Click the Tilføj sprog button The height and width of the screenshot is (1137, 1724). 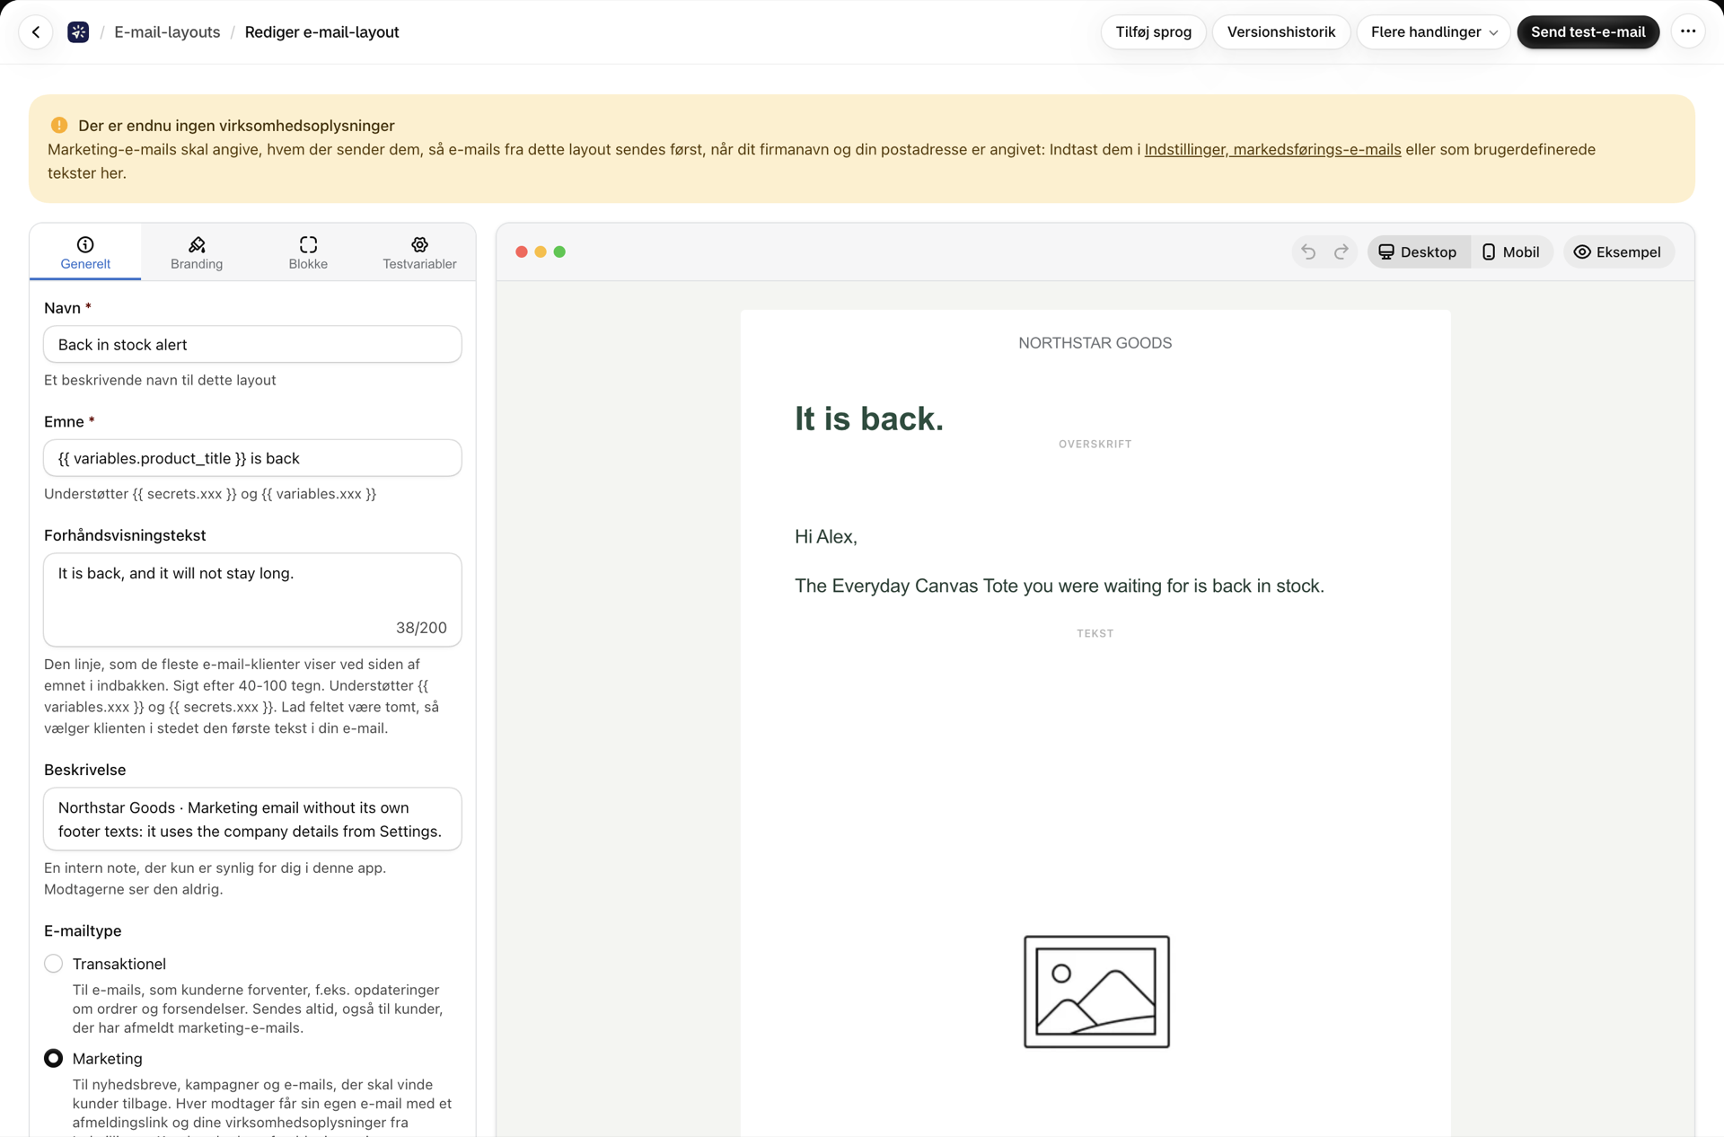tap(1153, 32)
